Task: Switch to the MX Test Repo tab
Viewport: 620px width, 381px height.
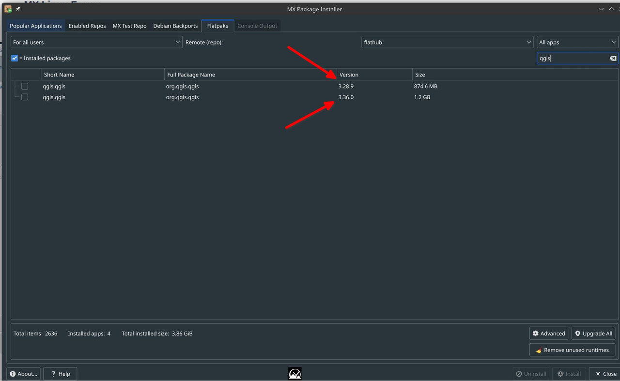Action: click(130, 26)
